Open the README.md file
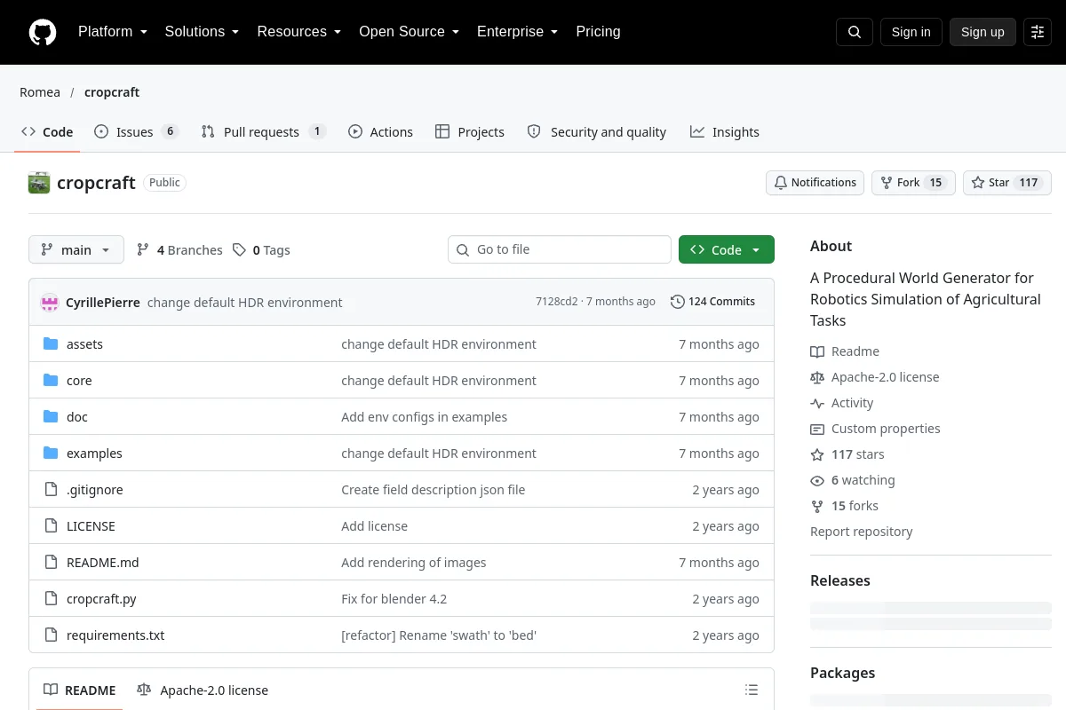This screenshot has height=710, width=1066. [x=103, y=563]
